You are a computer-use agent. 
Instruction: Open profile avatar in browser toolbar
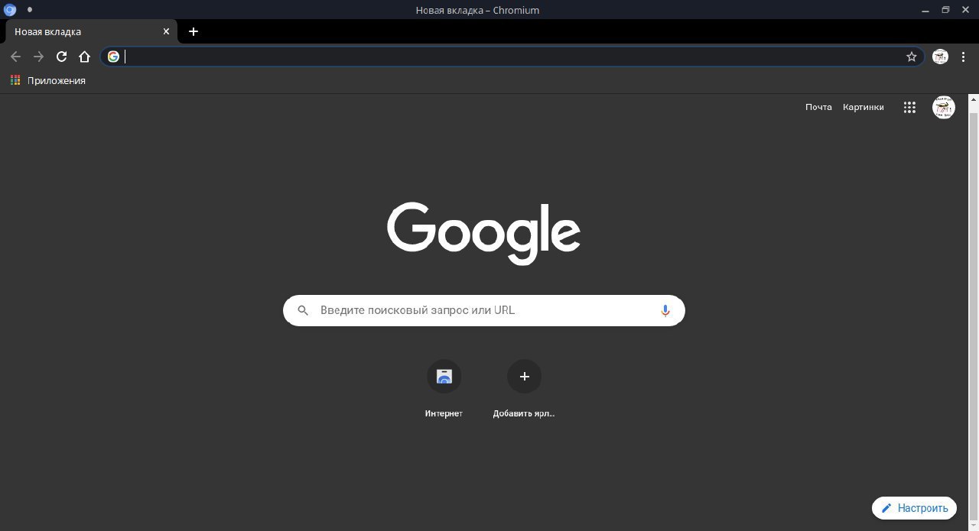pyautogui.click(x=941, y=57)
